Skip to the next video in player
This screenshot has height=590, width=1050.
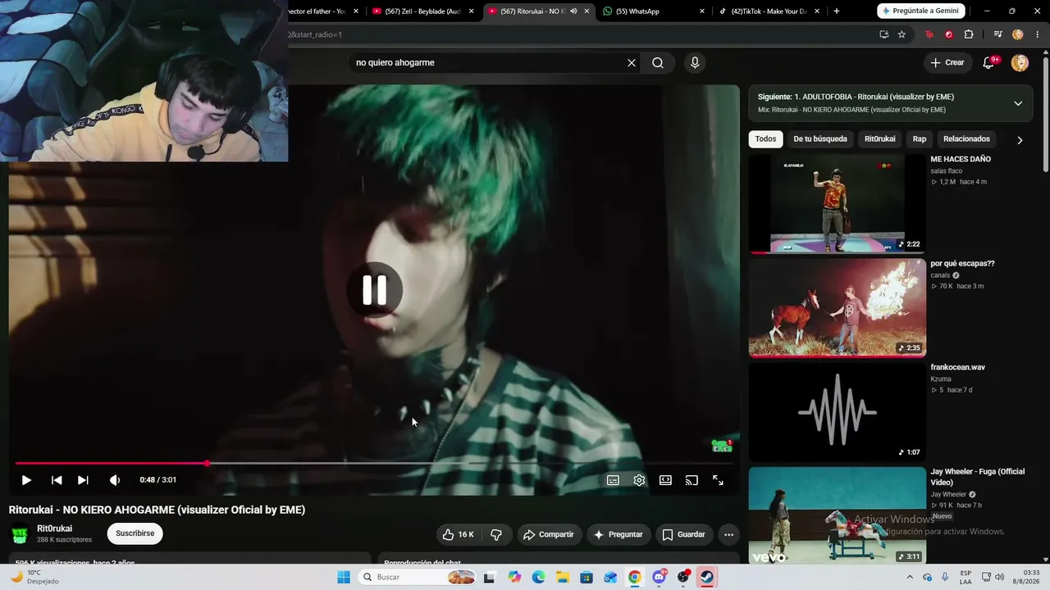tap(83, 480)
